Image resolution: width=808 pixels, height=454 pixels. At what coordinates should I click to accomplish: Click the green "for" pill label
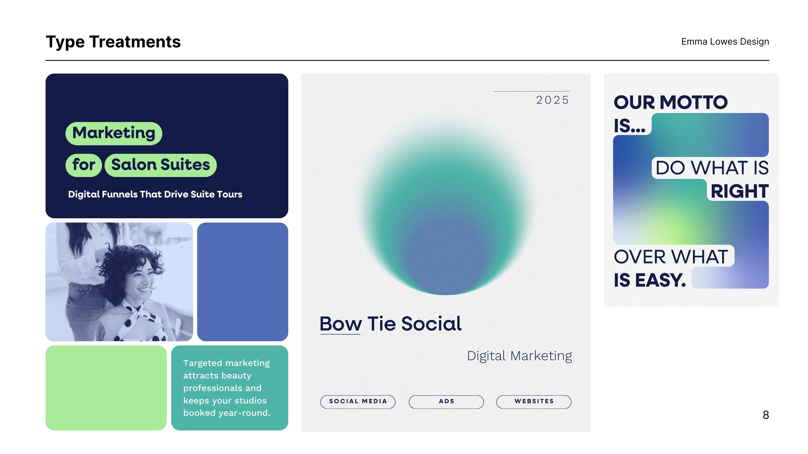click(84, 165)
